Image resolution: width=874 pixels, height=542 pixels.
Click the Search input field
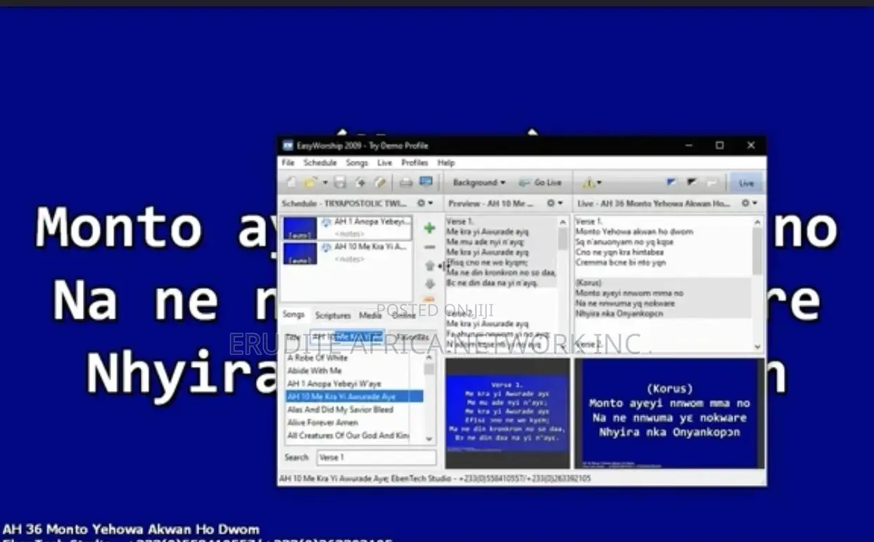click(x=376, y=458)
